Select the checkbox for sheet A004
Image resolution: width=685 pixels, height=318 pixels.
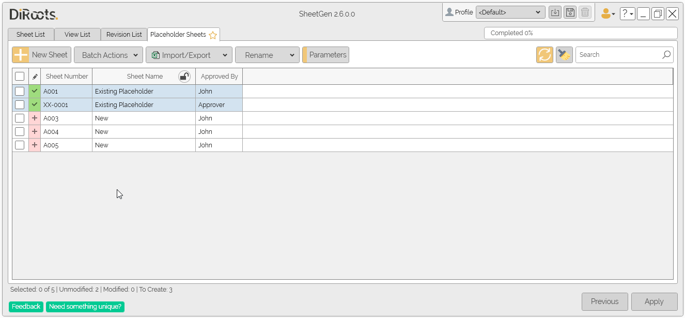pos(20,132)
